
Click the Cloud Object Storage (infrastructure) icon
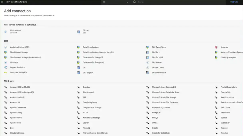(5, 57)
